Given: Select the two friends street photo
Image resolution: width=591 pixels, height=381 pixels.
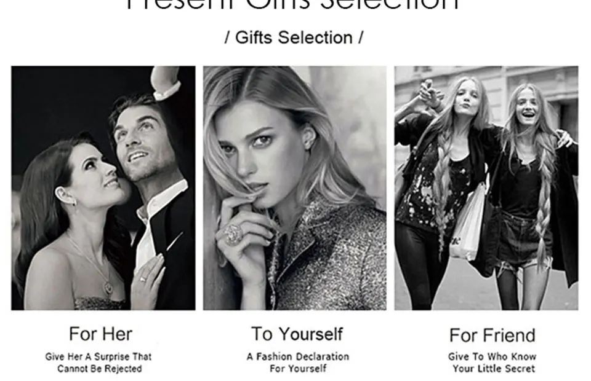Looking at the screenshot, I should [486, 188].
